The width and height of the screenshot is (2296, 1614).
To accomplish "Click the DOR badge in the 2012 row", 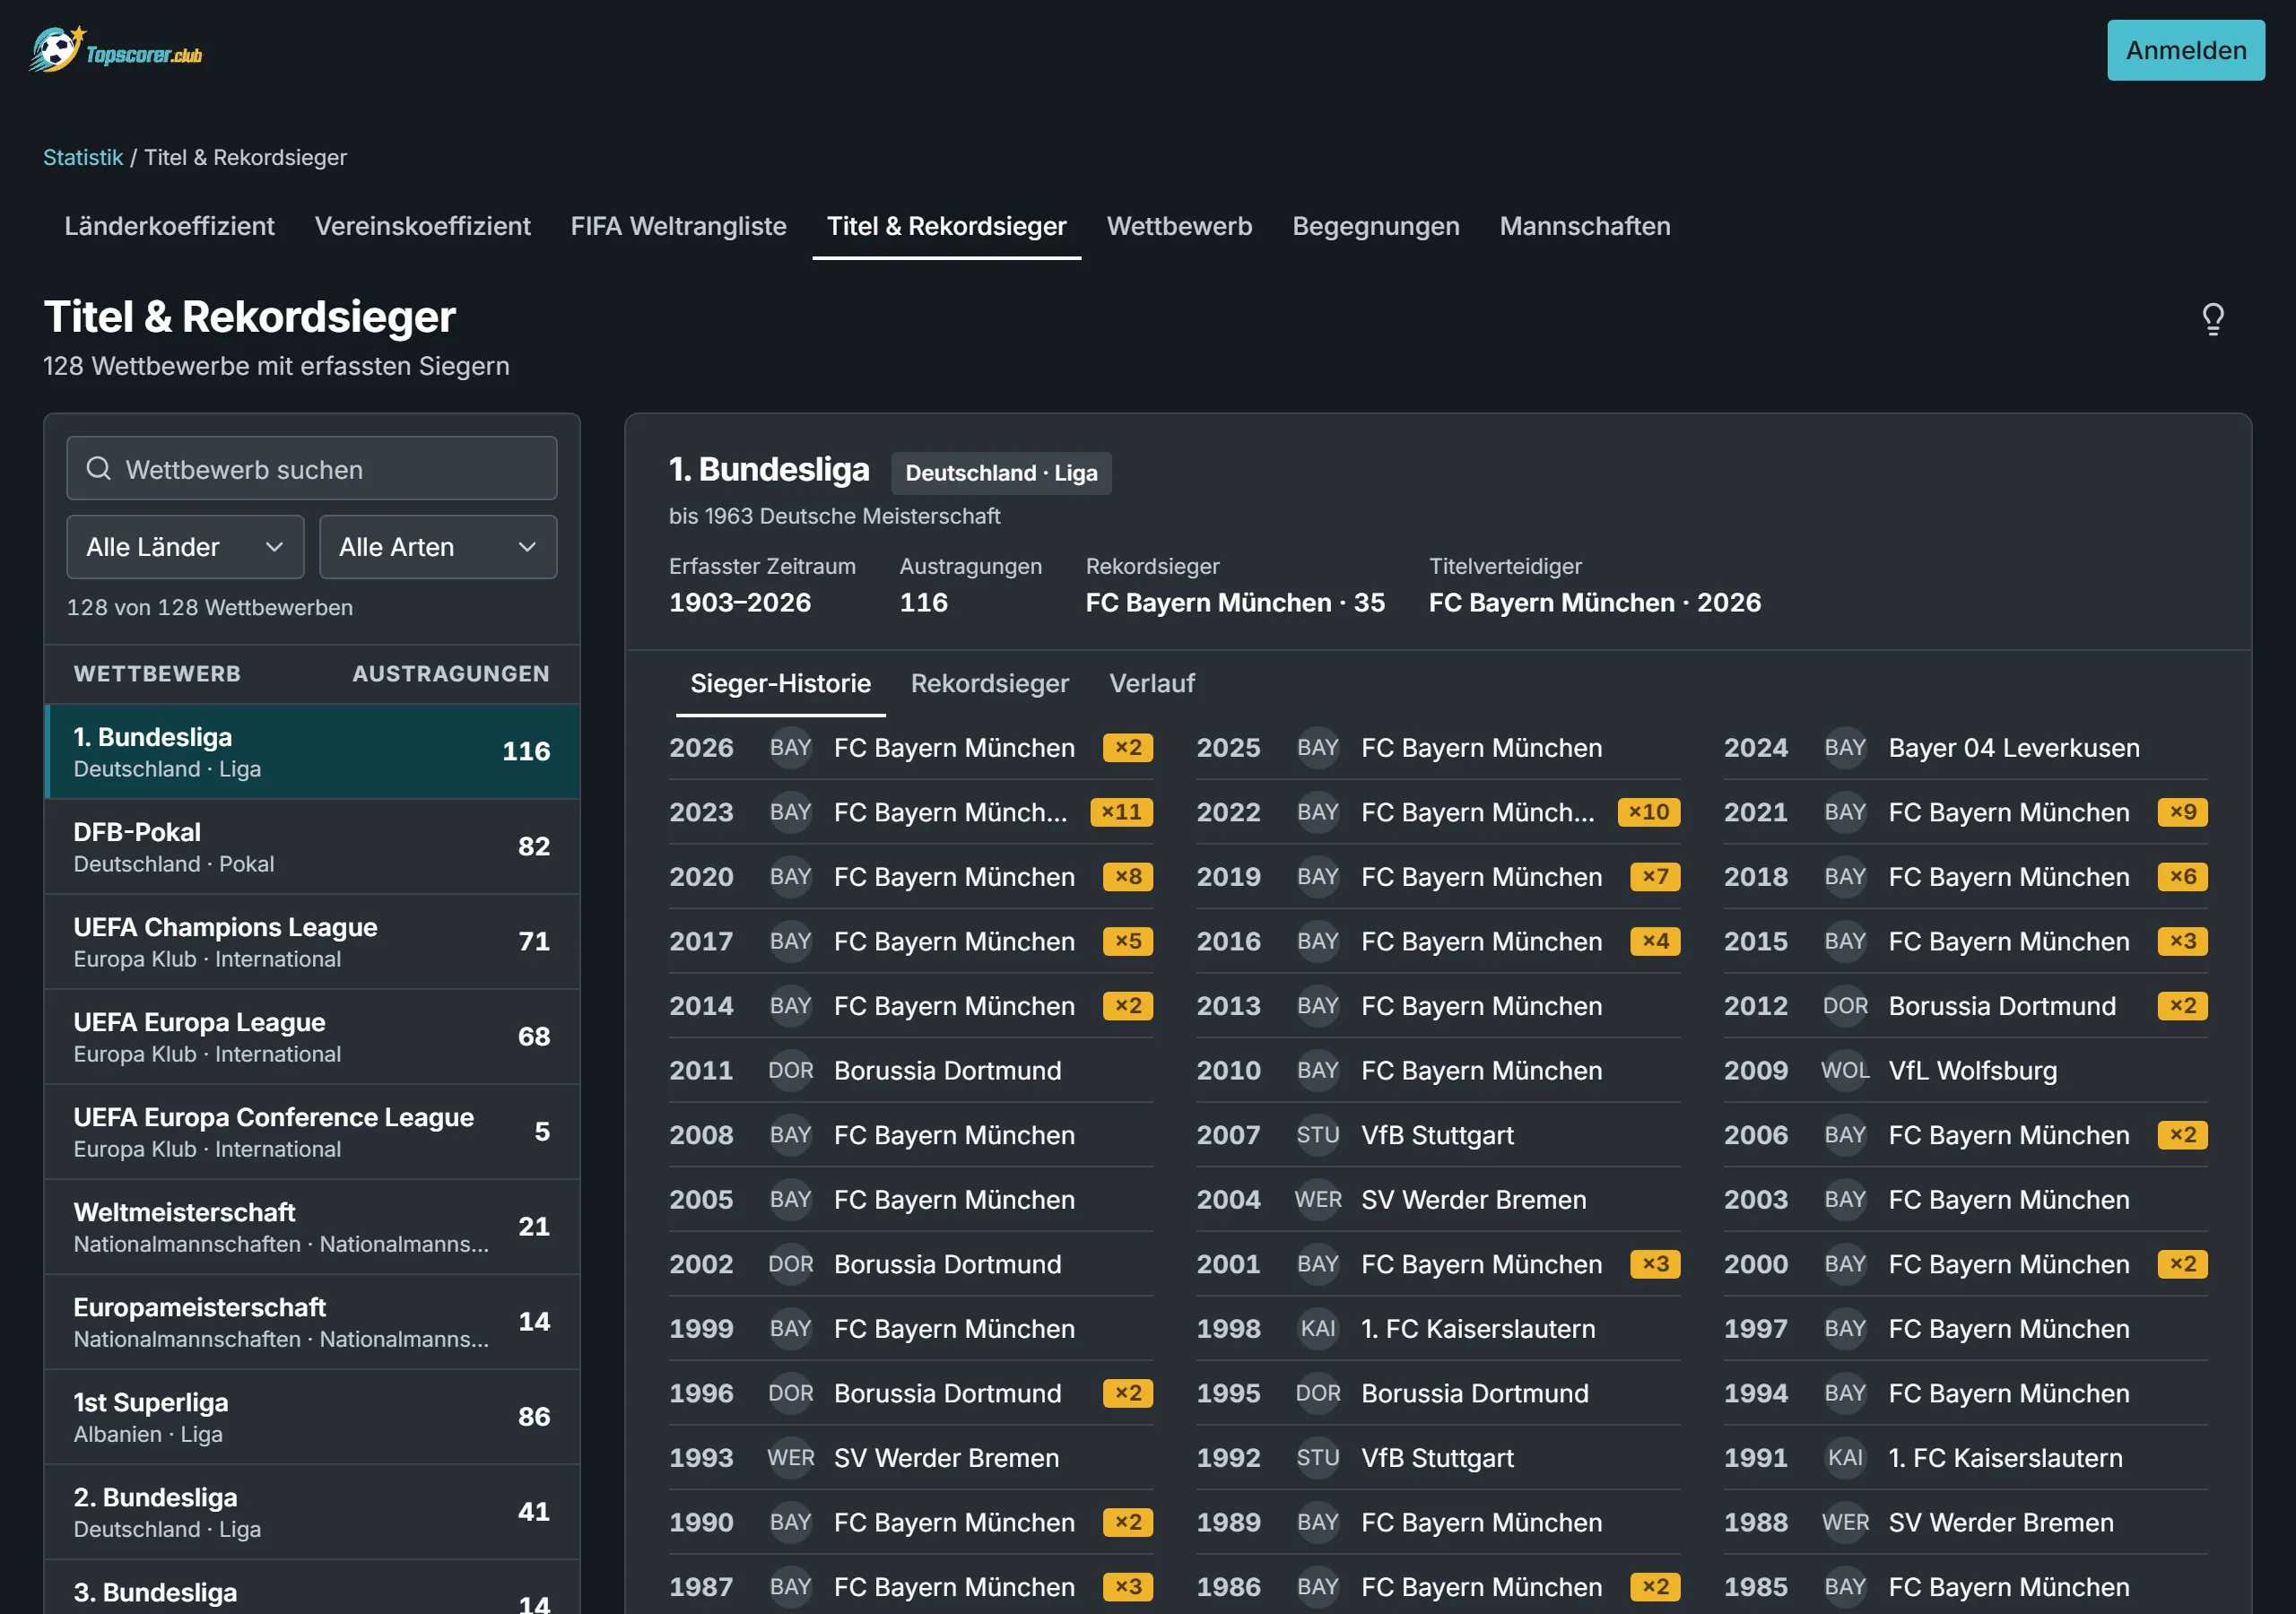I will pos(1844,1006).
